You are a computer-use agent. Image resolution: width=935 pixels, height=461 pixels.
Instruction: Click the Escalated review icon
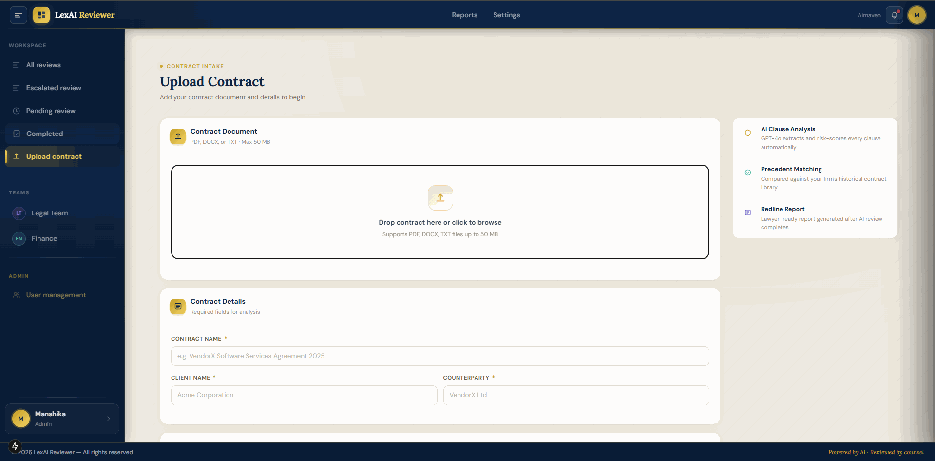point(17,88)
